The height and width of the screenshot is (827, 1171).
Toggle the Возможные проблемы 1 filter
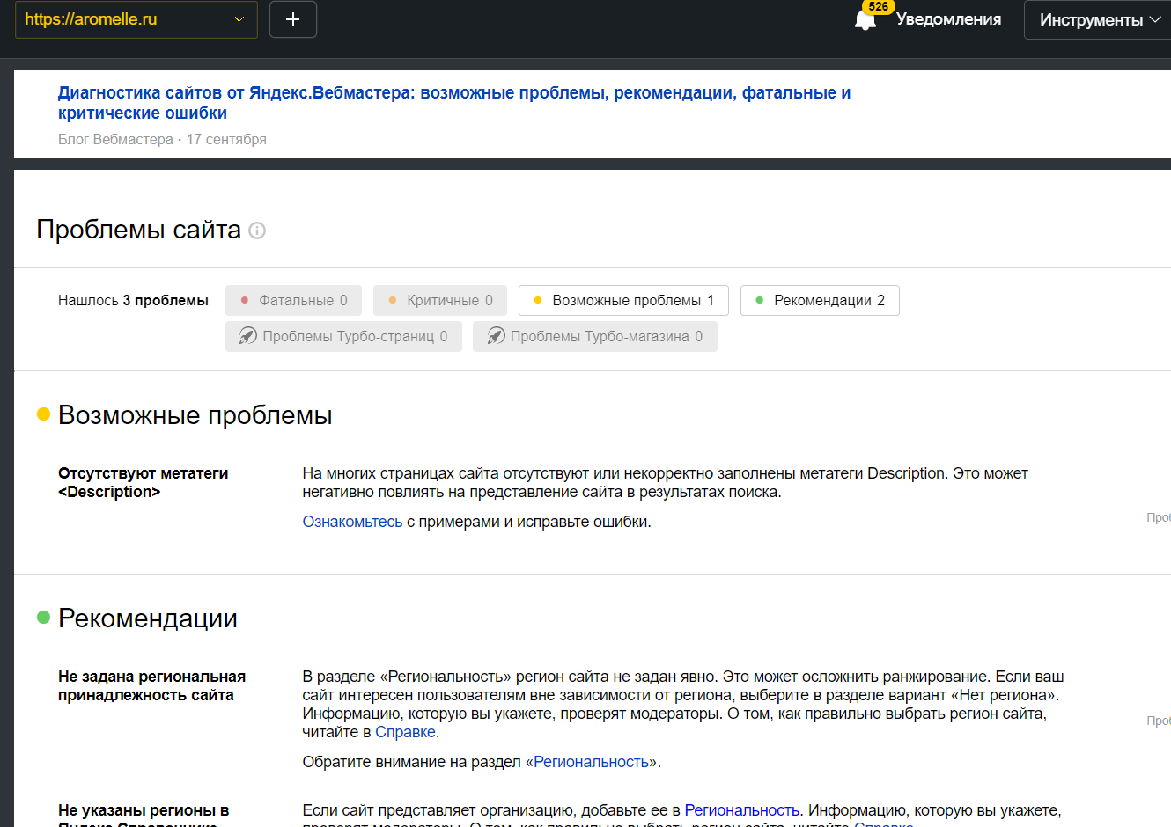click(x=624, y=300)
